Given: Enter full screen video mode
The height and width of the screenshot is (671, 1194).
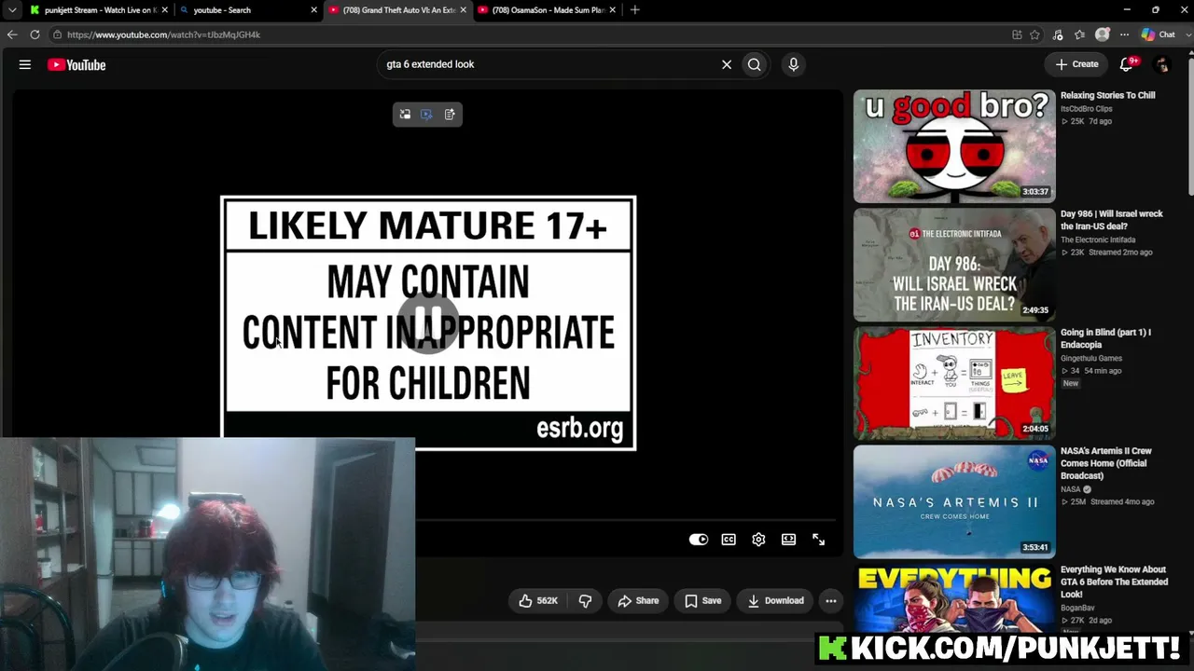Looking at the screenshot, I should (x=818, y=540).
